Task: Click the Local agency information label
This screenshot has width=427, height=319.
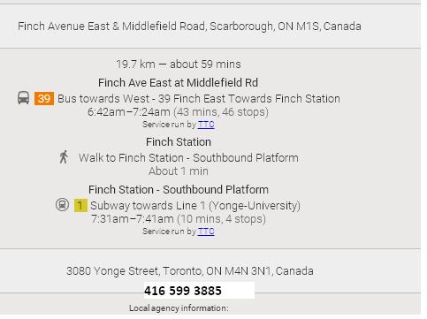Action: pos(179,308)
